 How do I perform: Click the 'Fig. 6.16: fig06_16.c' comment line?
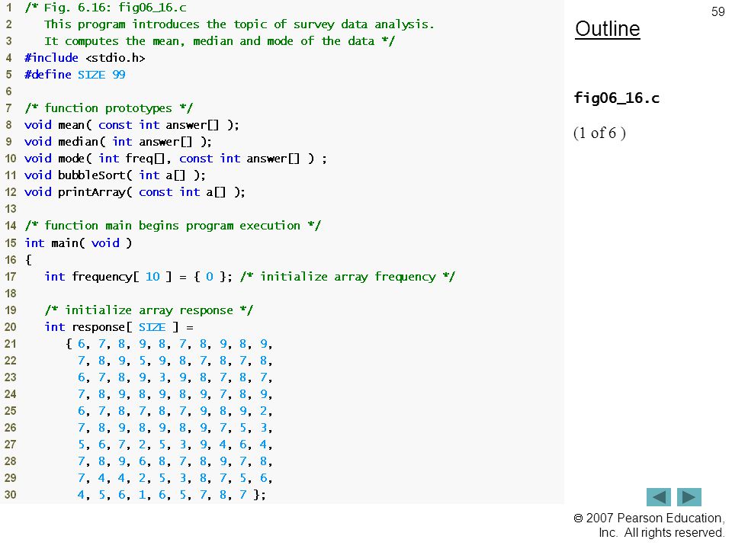tap(105, 8)
